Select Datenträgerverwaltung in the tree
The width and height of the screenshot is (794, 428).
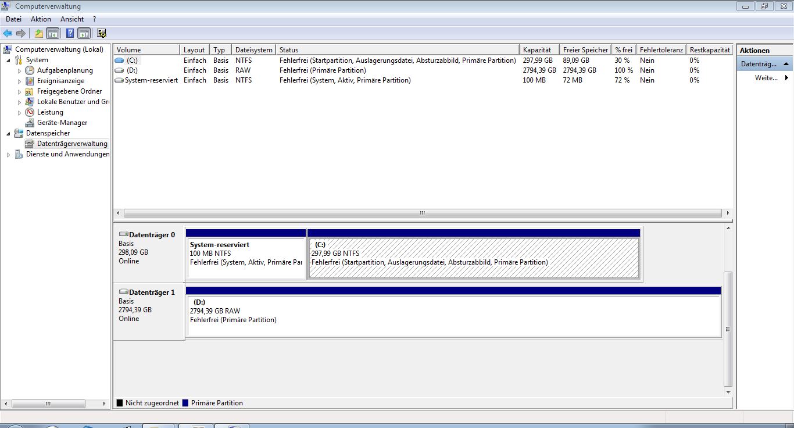point(72,144)
